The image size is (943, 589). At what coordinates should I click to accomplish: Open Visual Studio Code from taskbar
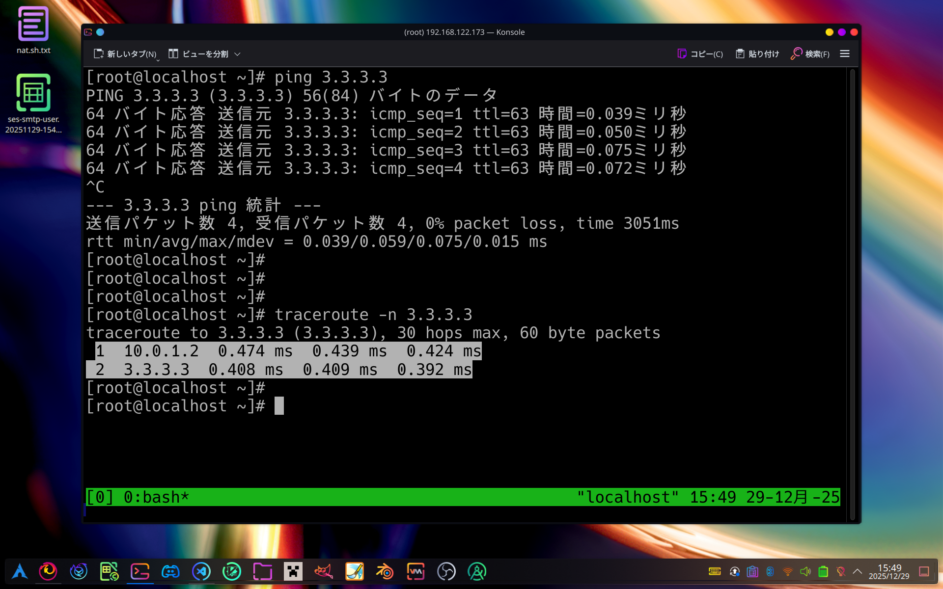(x=201, y=571)
